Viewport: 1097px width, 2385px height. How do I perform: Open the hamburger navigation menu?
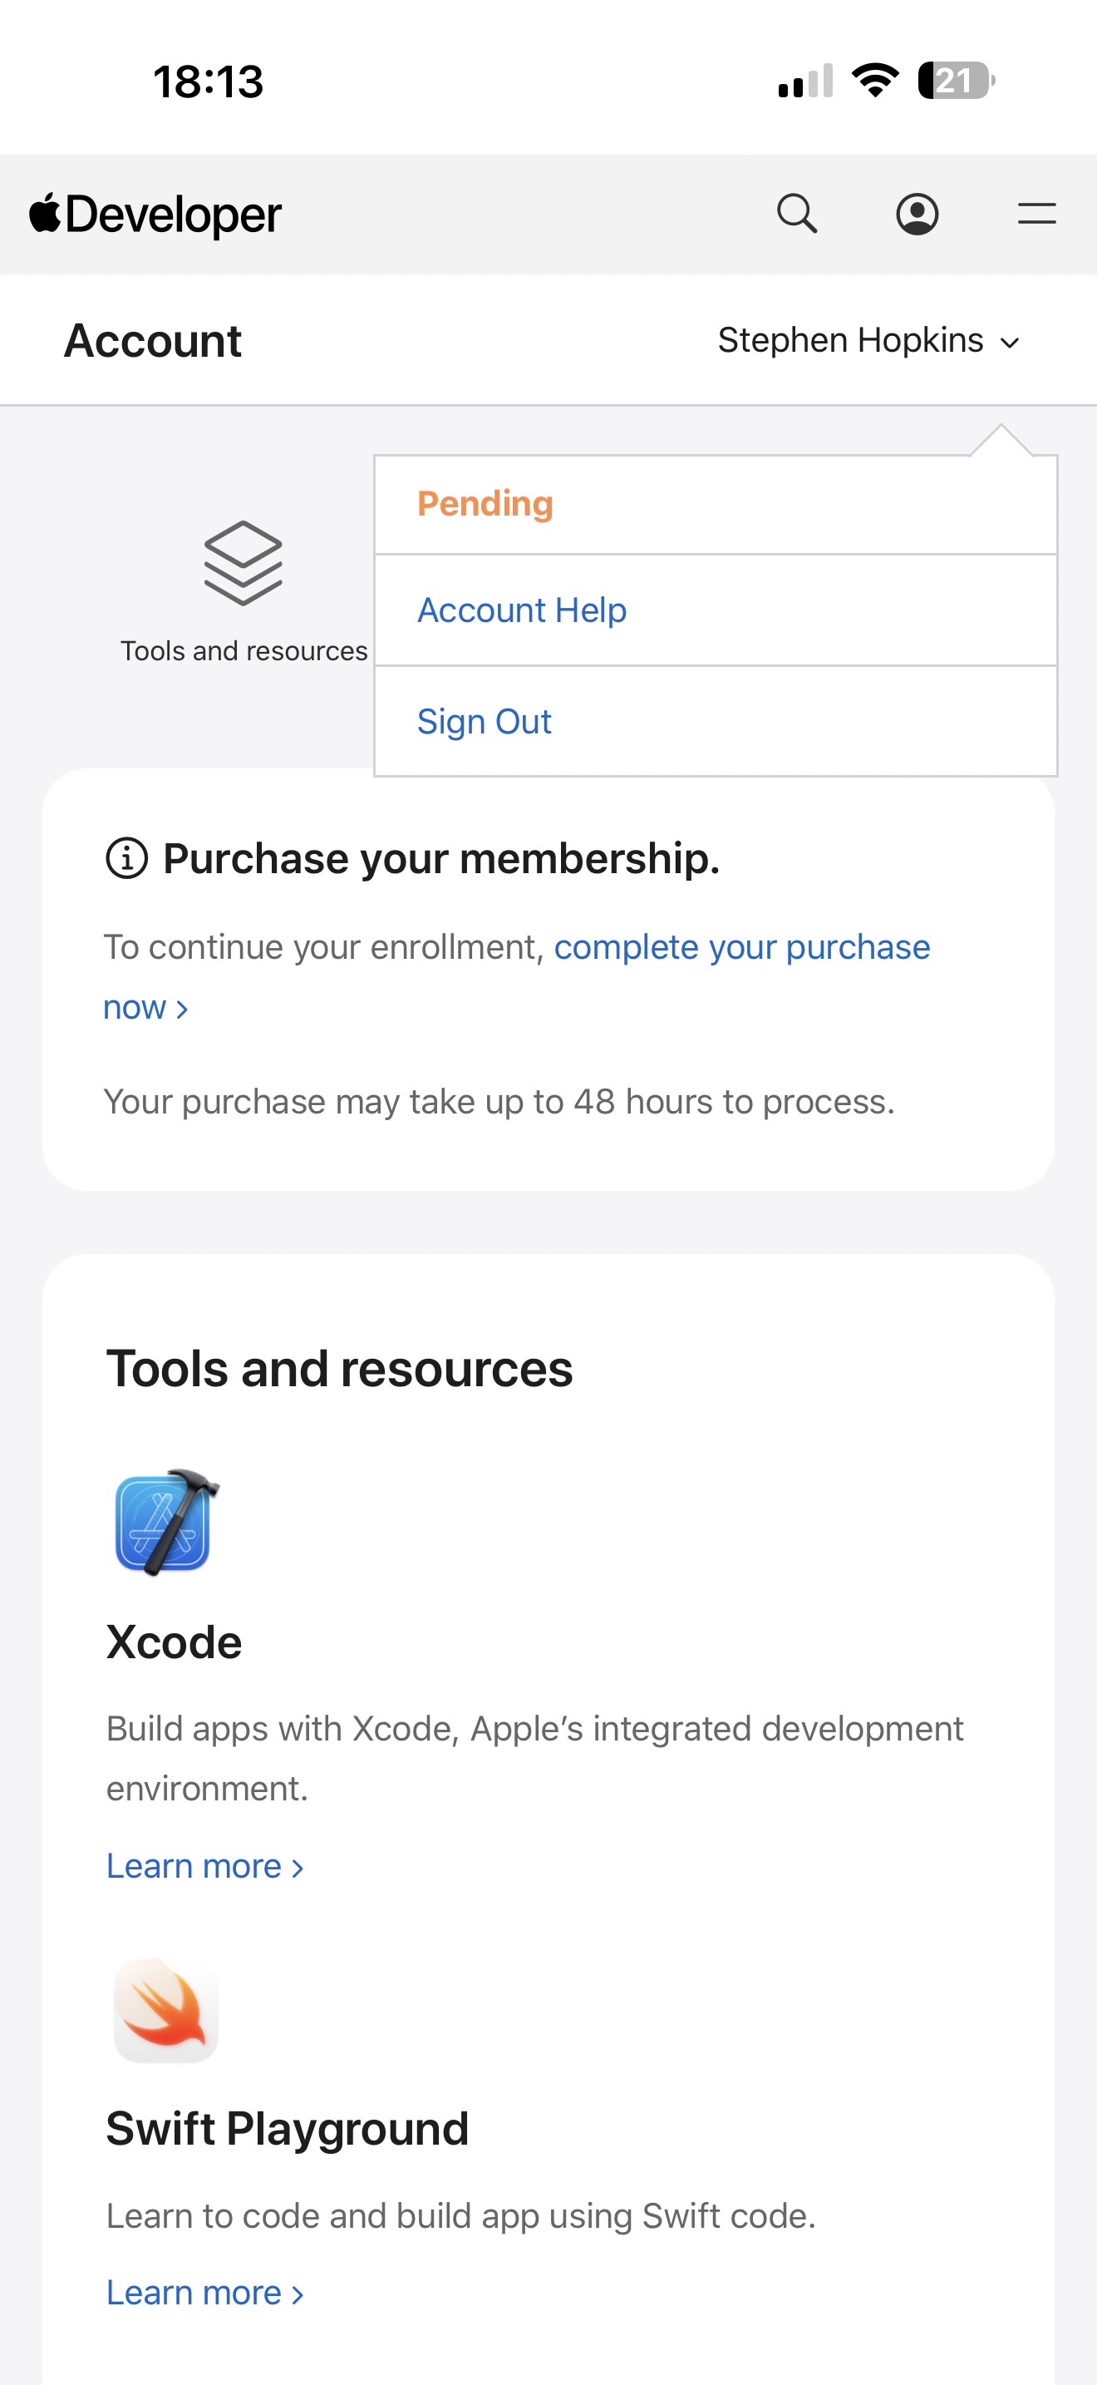[x=1036, y=214]
